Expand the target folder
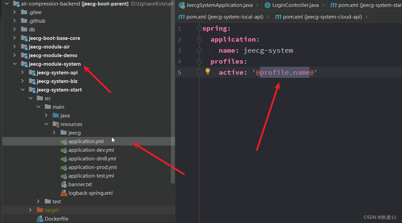This screenshot has height=223, width=402. (30, 210)
